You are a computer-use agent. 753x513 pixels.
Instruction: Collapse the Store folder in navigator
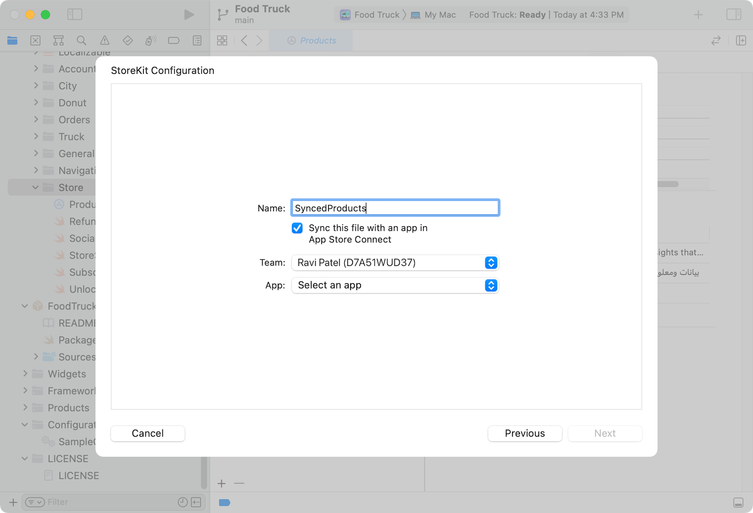point(36,187)
